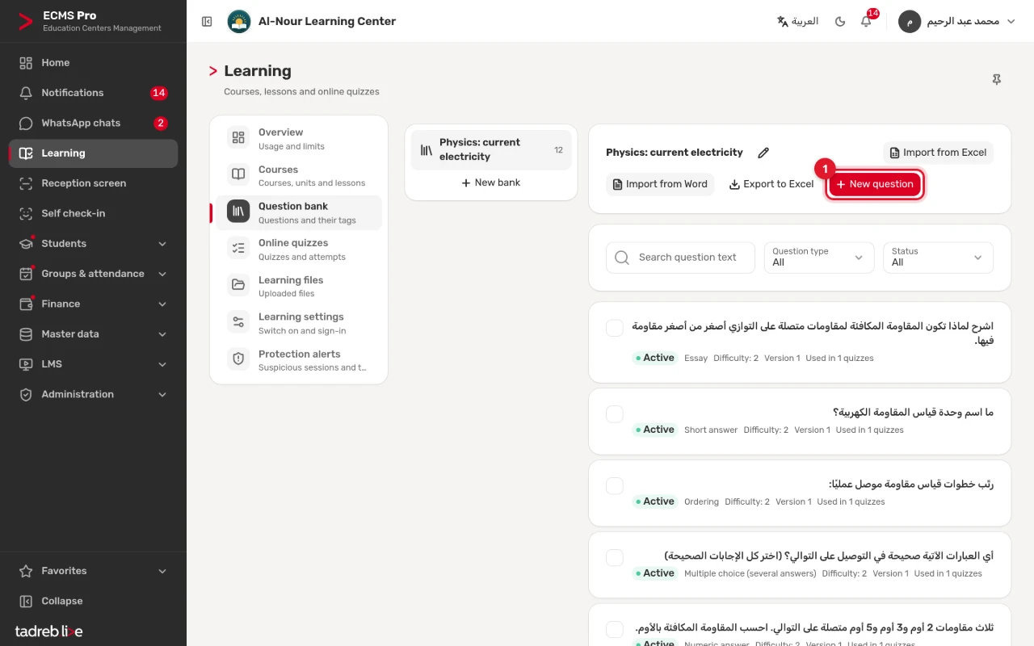Open Protection alerts
The image size is (1034, 646).
(x=298, y=360)
